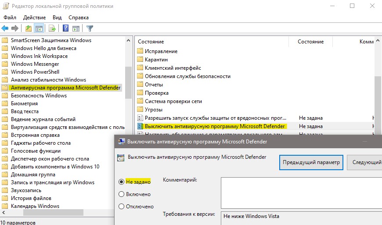Select Запись и трансляция игр Windows
The height and width of the screenshot is (225, 382).
pyautogui.click(x=53, y=182)
